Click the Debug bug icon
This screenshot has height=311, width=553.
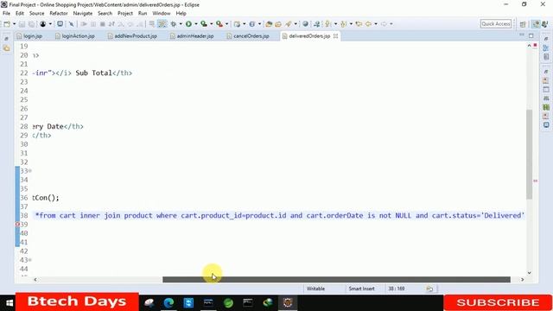[x=174, y=24]
